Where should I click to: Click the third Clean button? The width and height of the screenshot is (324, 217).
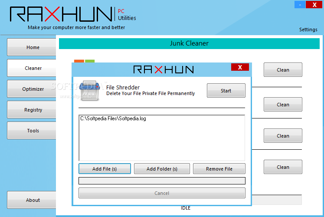[283, 135]
